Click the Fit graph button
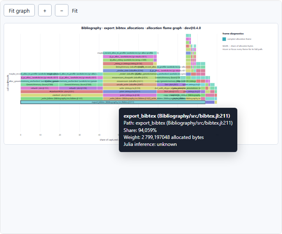The image size is (282, 234). click(x=19, y=10)
